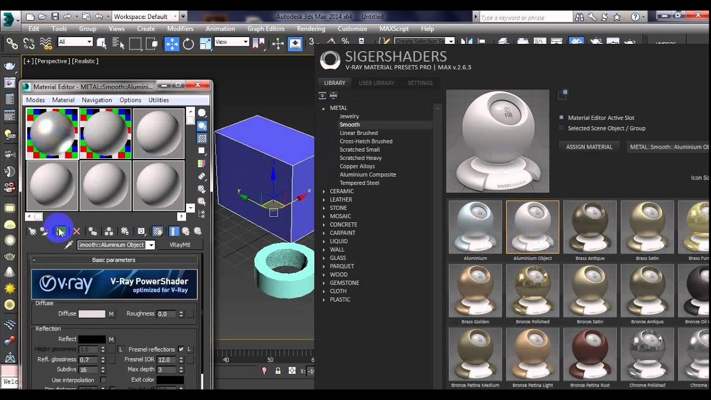The image size is (711, 400).
Task: Toggle the Fresnel reflections checkbox
Action: pyautogui.click(x=181, y=349)
